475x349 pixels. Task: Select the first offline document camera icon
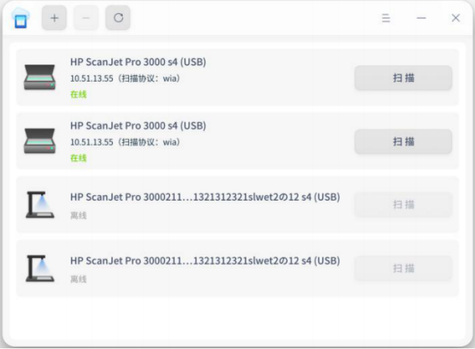pos(40,205)
